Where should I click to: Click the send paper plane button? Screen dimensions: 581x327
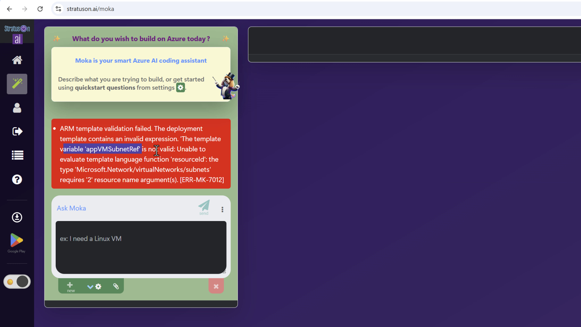[x=204, y=207]
